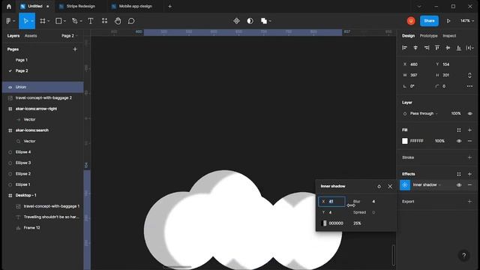Open the shape tools dropdown arrow

[64, 21]
